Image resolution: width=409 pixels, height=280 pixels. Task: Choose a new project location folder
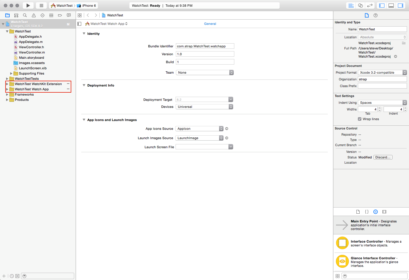(403, 43)
